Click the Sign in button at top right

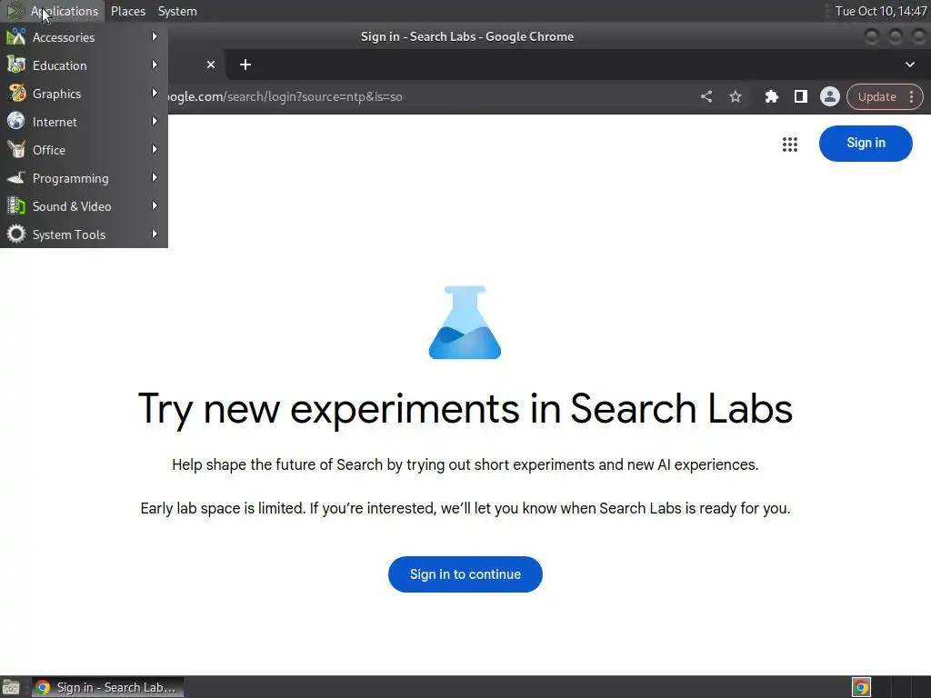click(x=866, y=143)
